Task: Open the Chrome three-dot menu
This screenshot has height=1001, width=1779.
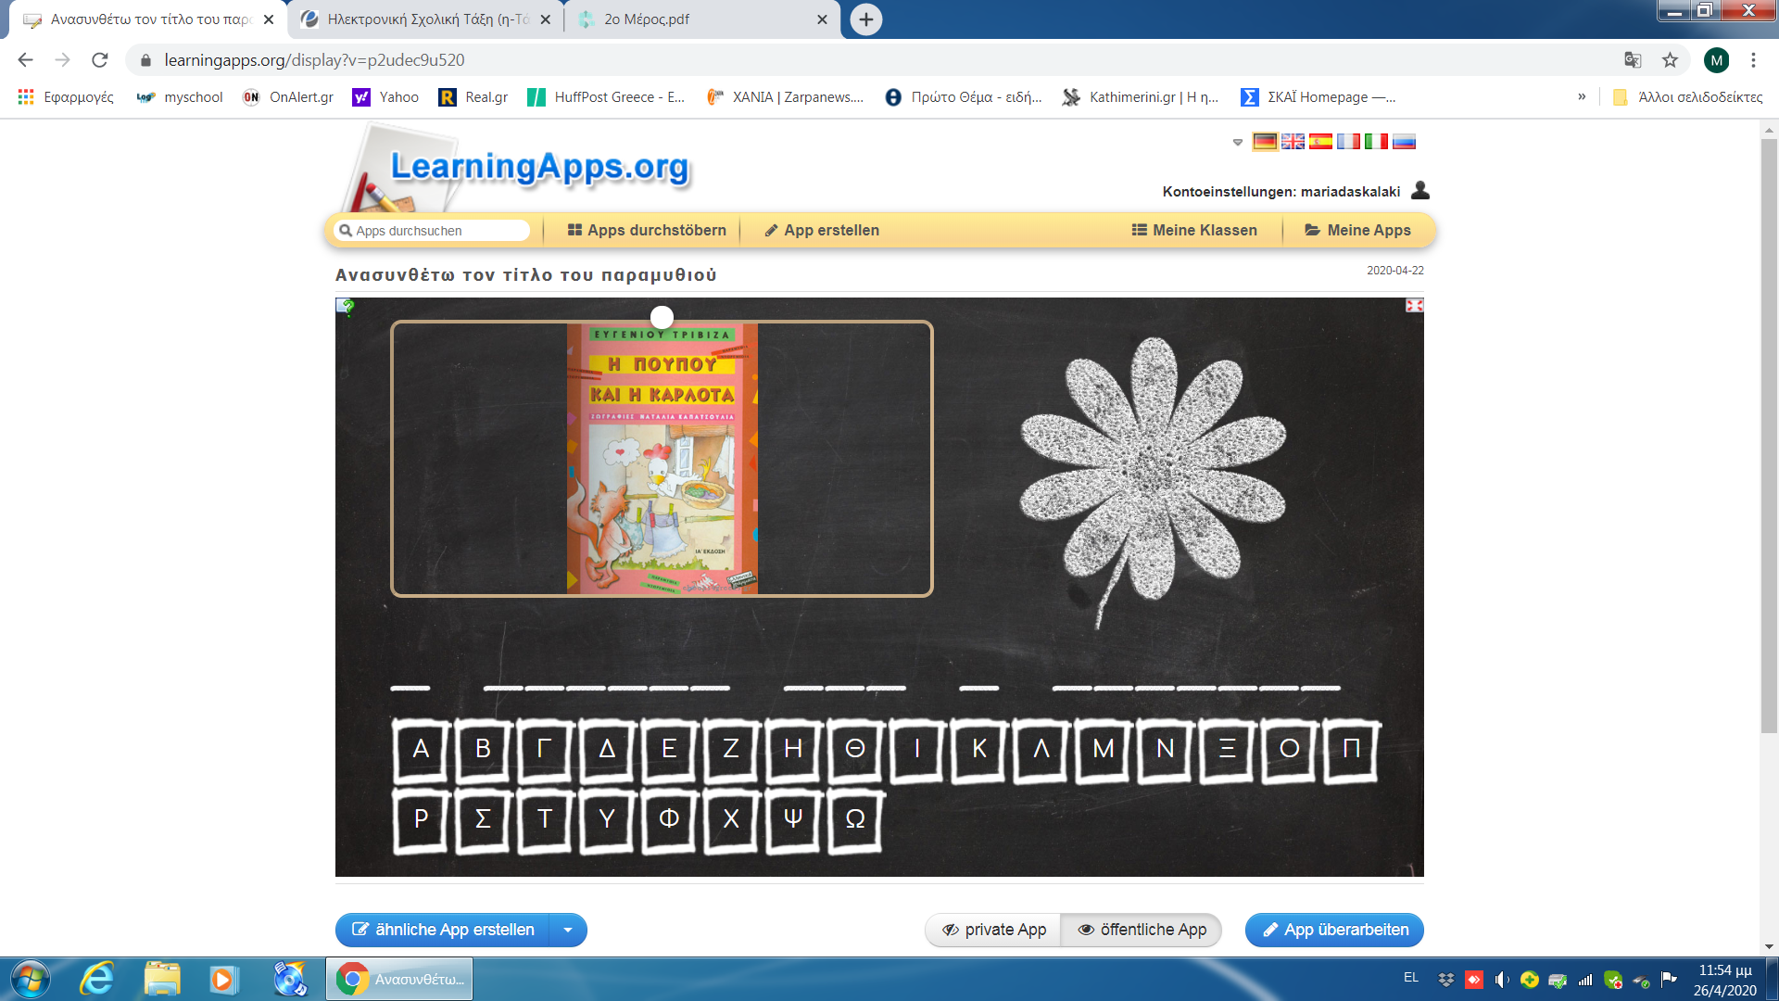Action: tap(1753, 60)
